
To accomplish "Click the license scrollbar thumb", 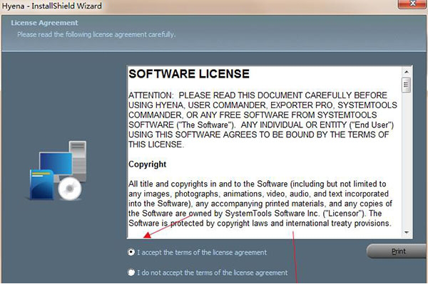I will (x=407, y=85).
